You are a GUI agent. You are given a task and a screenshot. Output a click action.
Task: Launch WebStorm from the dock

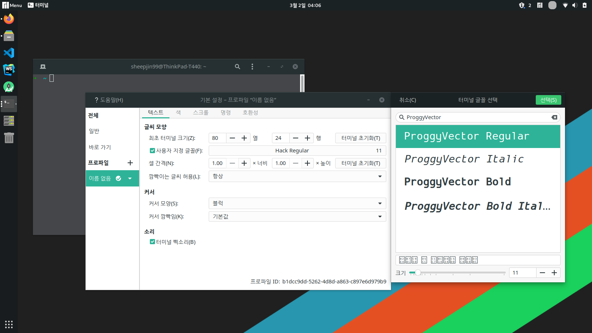click(9, 70)
